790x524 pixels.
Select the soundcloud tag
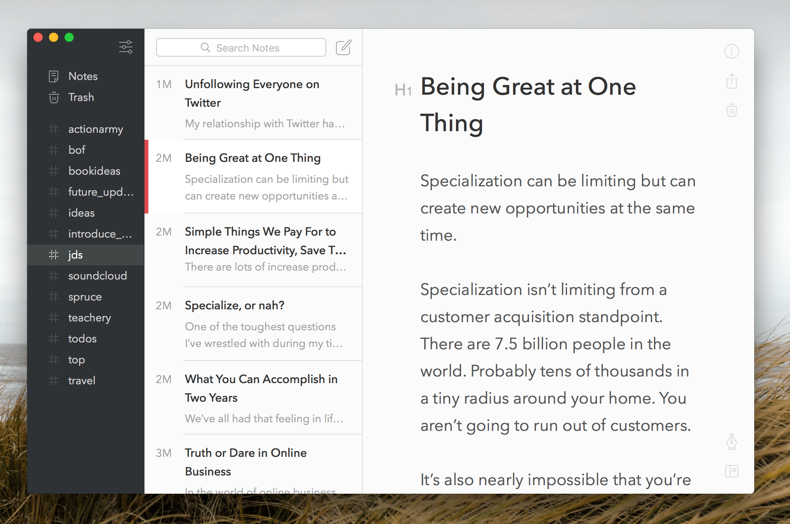point(97,276)
